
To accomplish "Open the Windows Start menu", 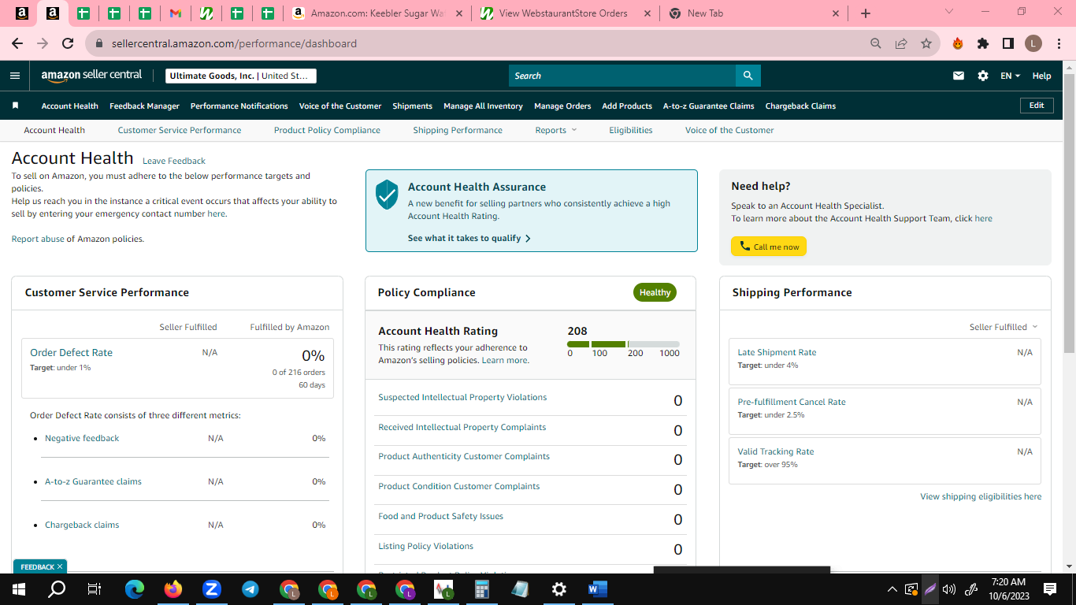I will point(18,588).
